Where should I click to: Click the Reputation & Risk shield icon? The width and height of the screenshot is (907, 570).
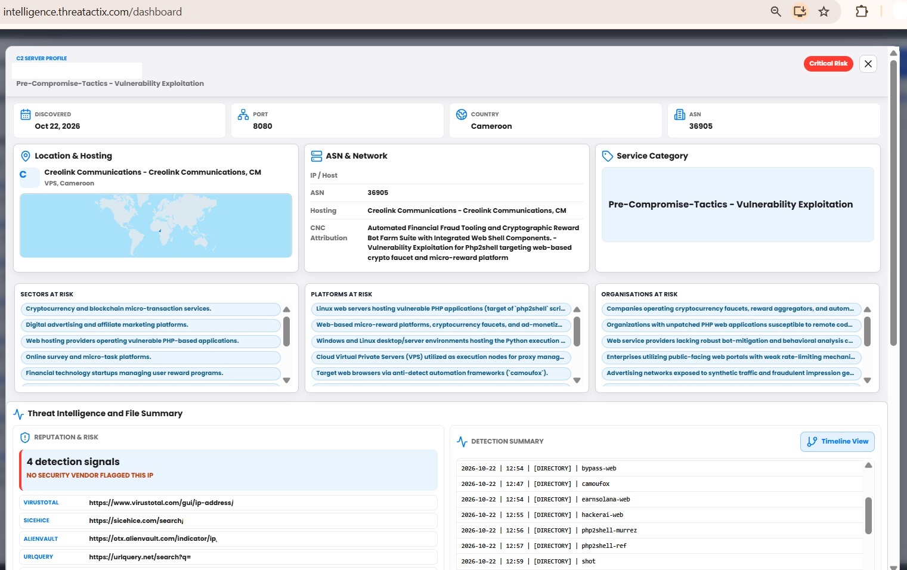click(25, 438)
